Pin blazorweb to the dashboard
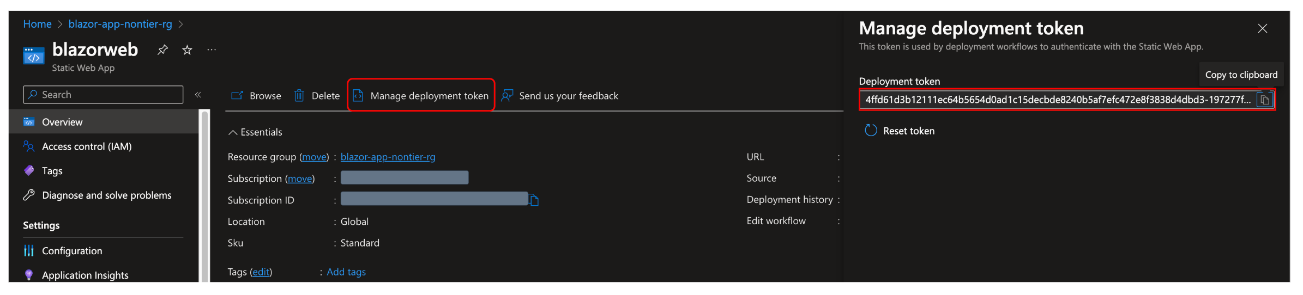This screenshot has height=295, width=1303. (x=162, y=50)
